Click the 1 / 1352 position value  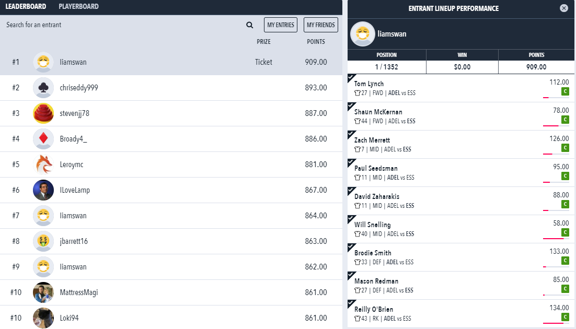[386, 67]
